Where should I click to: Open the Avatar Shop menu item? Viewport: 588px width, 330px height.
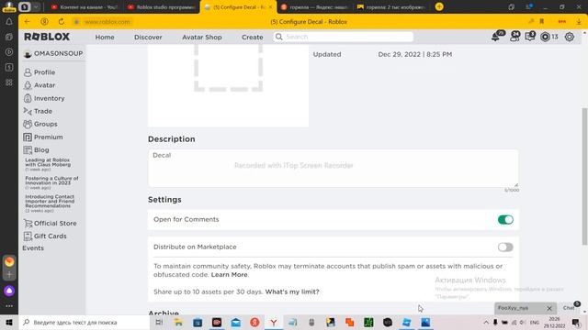pyautogui.click(x=202, y=37)
